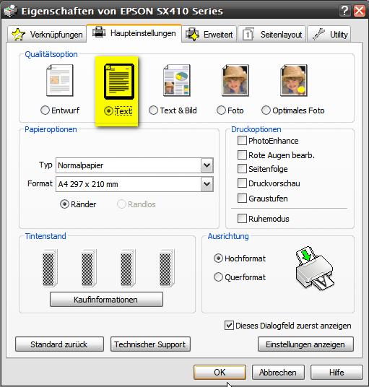The height and width of the screenshot is (387, 369).
Task: Open Technischer Support
Action: click(150, 344)
